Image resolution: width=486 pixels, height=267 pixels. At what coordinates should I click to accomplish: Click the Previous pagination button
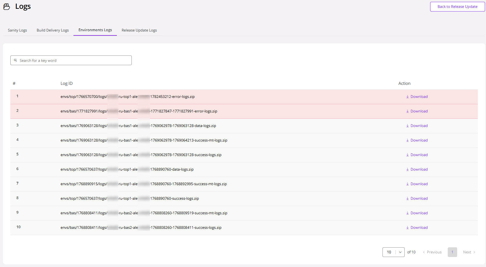point(432,252)
